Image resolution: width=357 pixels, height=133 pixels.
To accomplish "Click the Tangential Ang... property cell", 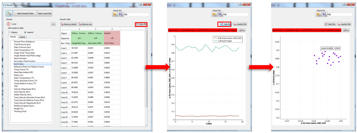I will [x=79, y=43].
